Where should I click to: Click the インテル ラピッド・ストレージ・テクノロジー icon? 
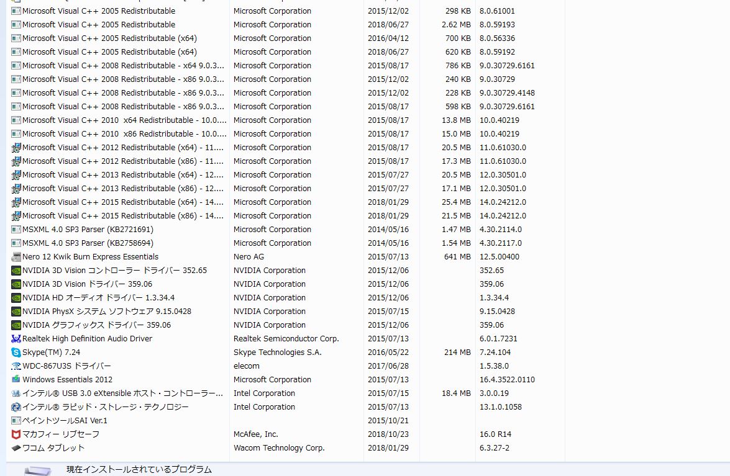16,407
